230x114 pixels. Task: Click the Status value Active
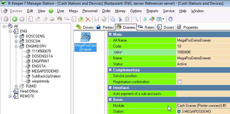[203, 64]
